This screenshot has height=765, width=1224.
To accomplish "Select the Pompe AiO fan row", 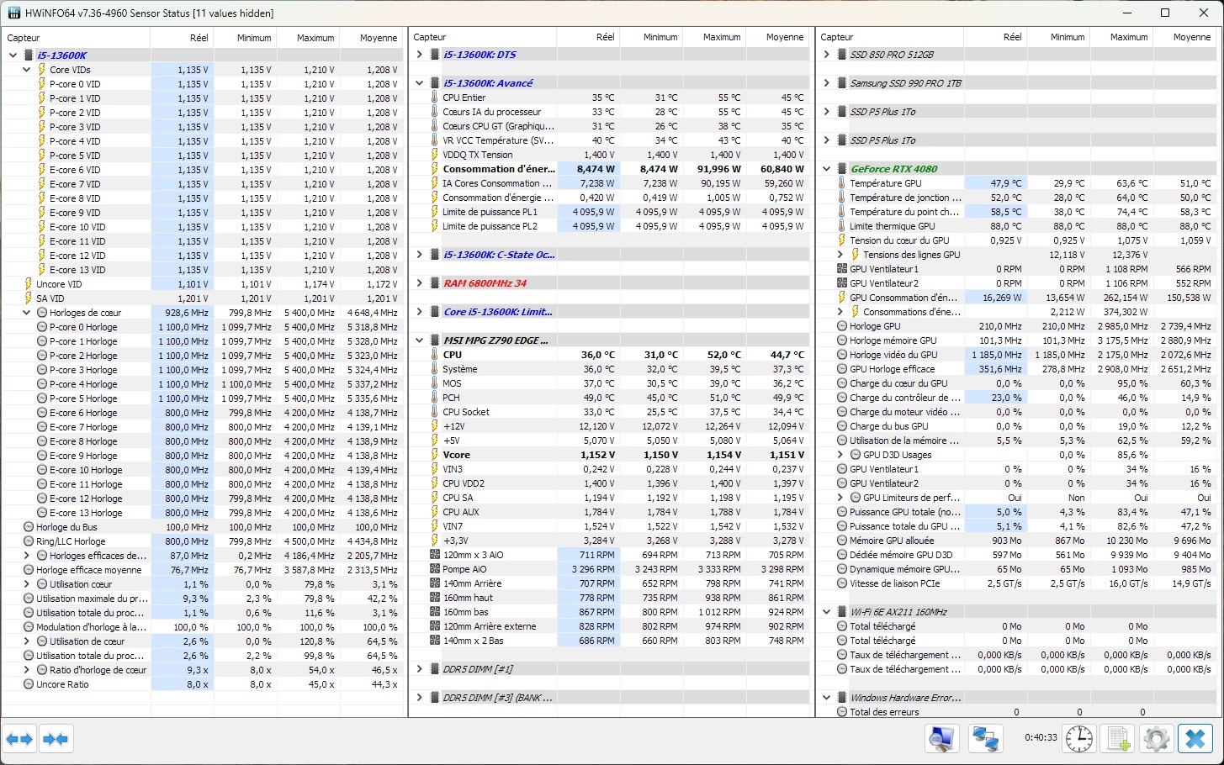I will [464, 569].
